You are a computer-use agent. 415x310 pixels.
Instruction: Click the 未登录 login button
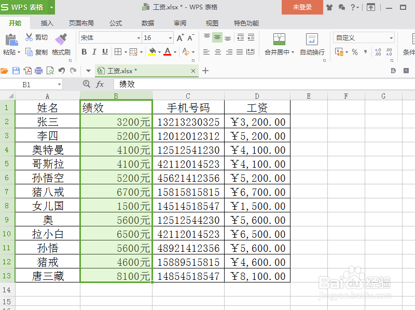click(x=302, y=8)
